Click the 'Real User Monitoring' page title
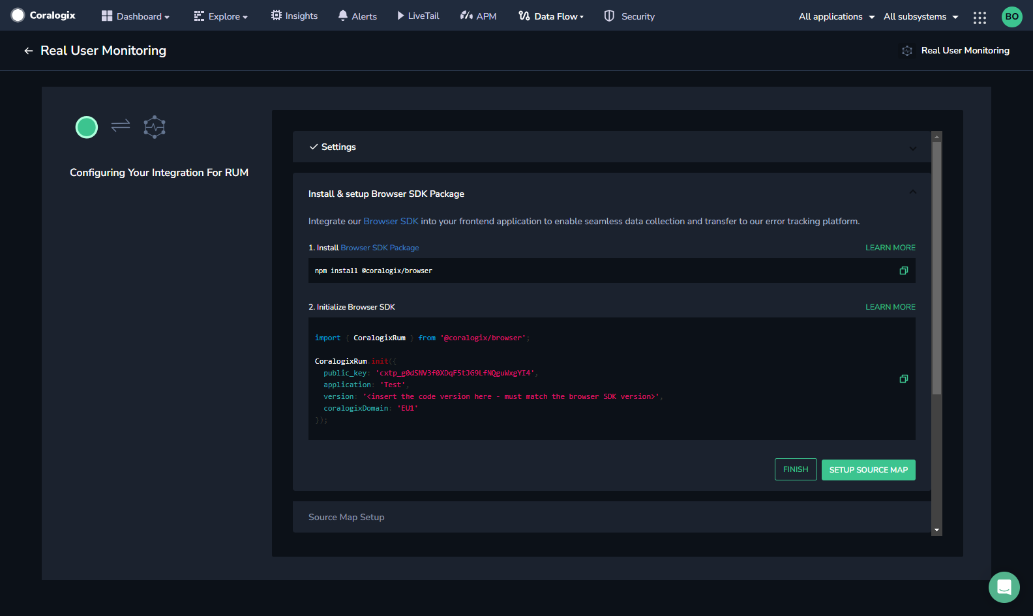Viewport: 1033px width, 616px height. pos(103,50)
